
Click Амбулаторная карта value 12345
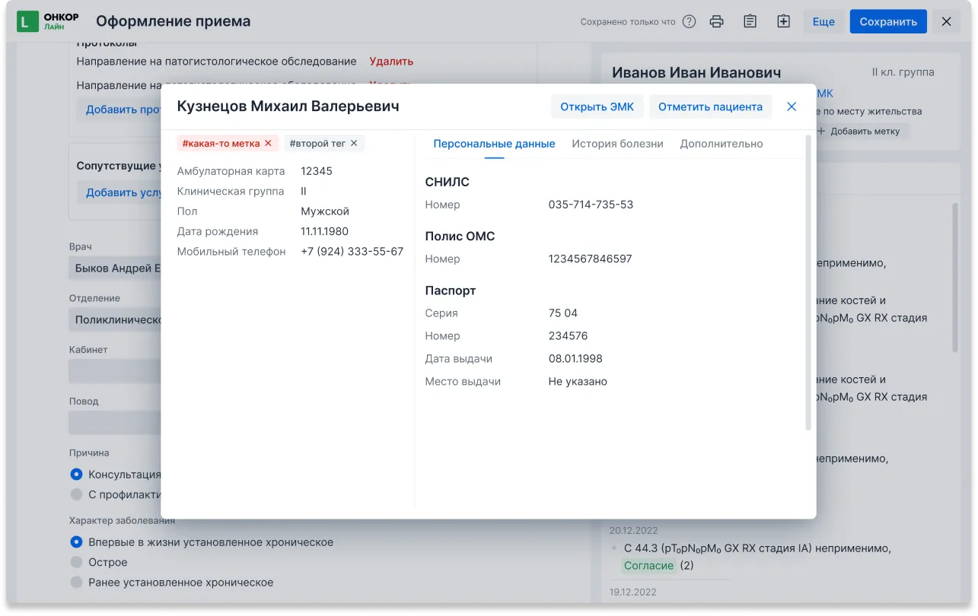(x=317, y=171)
